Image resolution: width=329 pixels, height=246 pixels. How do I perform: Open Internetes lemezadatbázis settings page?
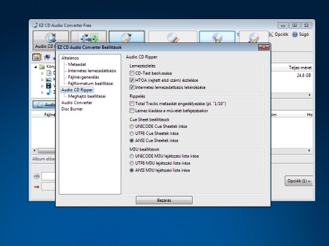(x=92, y=70)
